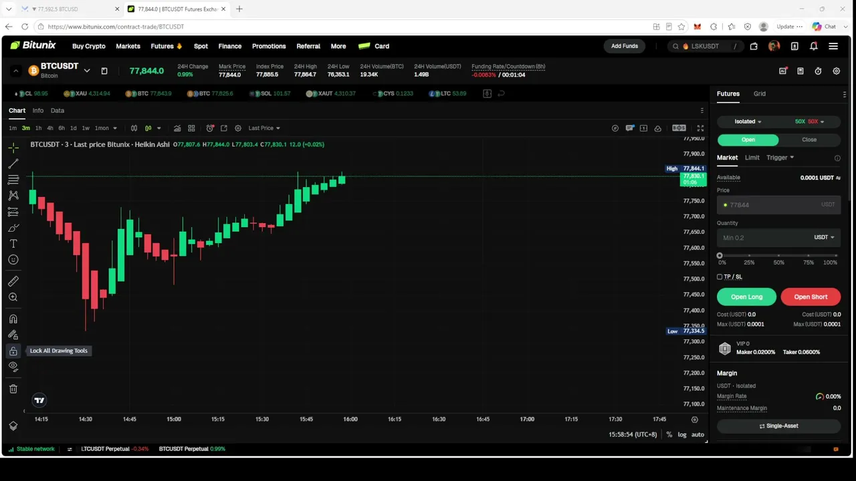Open chart settings gear in chart toolbar

click(x=238, y=128)
